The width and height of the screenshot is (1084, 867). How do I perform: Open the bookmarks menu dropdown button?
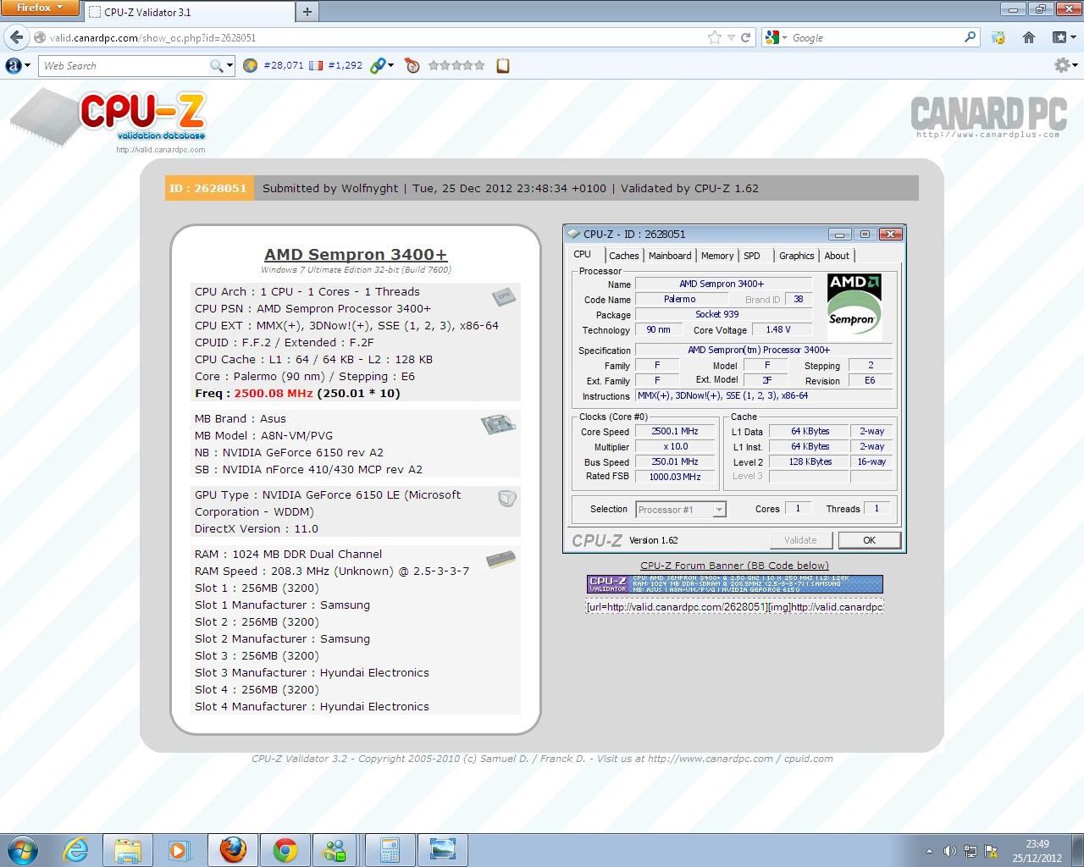pos(1065,37)
